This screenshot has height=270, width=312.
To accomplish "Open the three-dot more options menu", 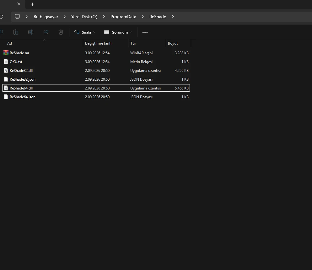I will 145,32.
